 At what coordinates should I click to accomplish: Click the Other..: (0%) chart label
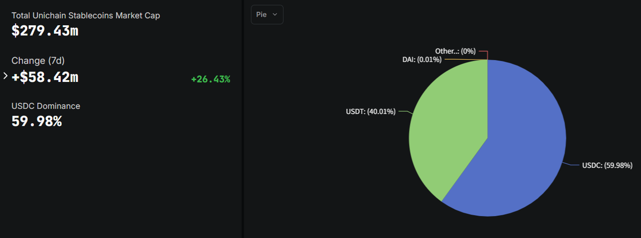pos(456,51)
